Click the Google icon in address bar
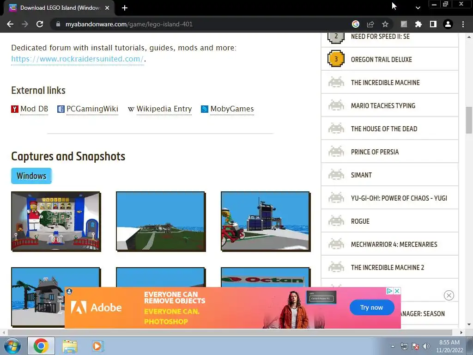 [356, 24]
